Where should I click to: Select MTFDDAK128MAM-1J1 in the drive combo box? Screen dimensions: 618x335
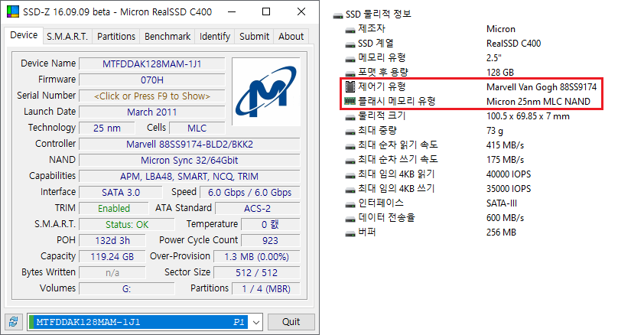click(138, 322)
